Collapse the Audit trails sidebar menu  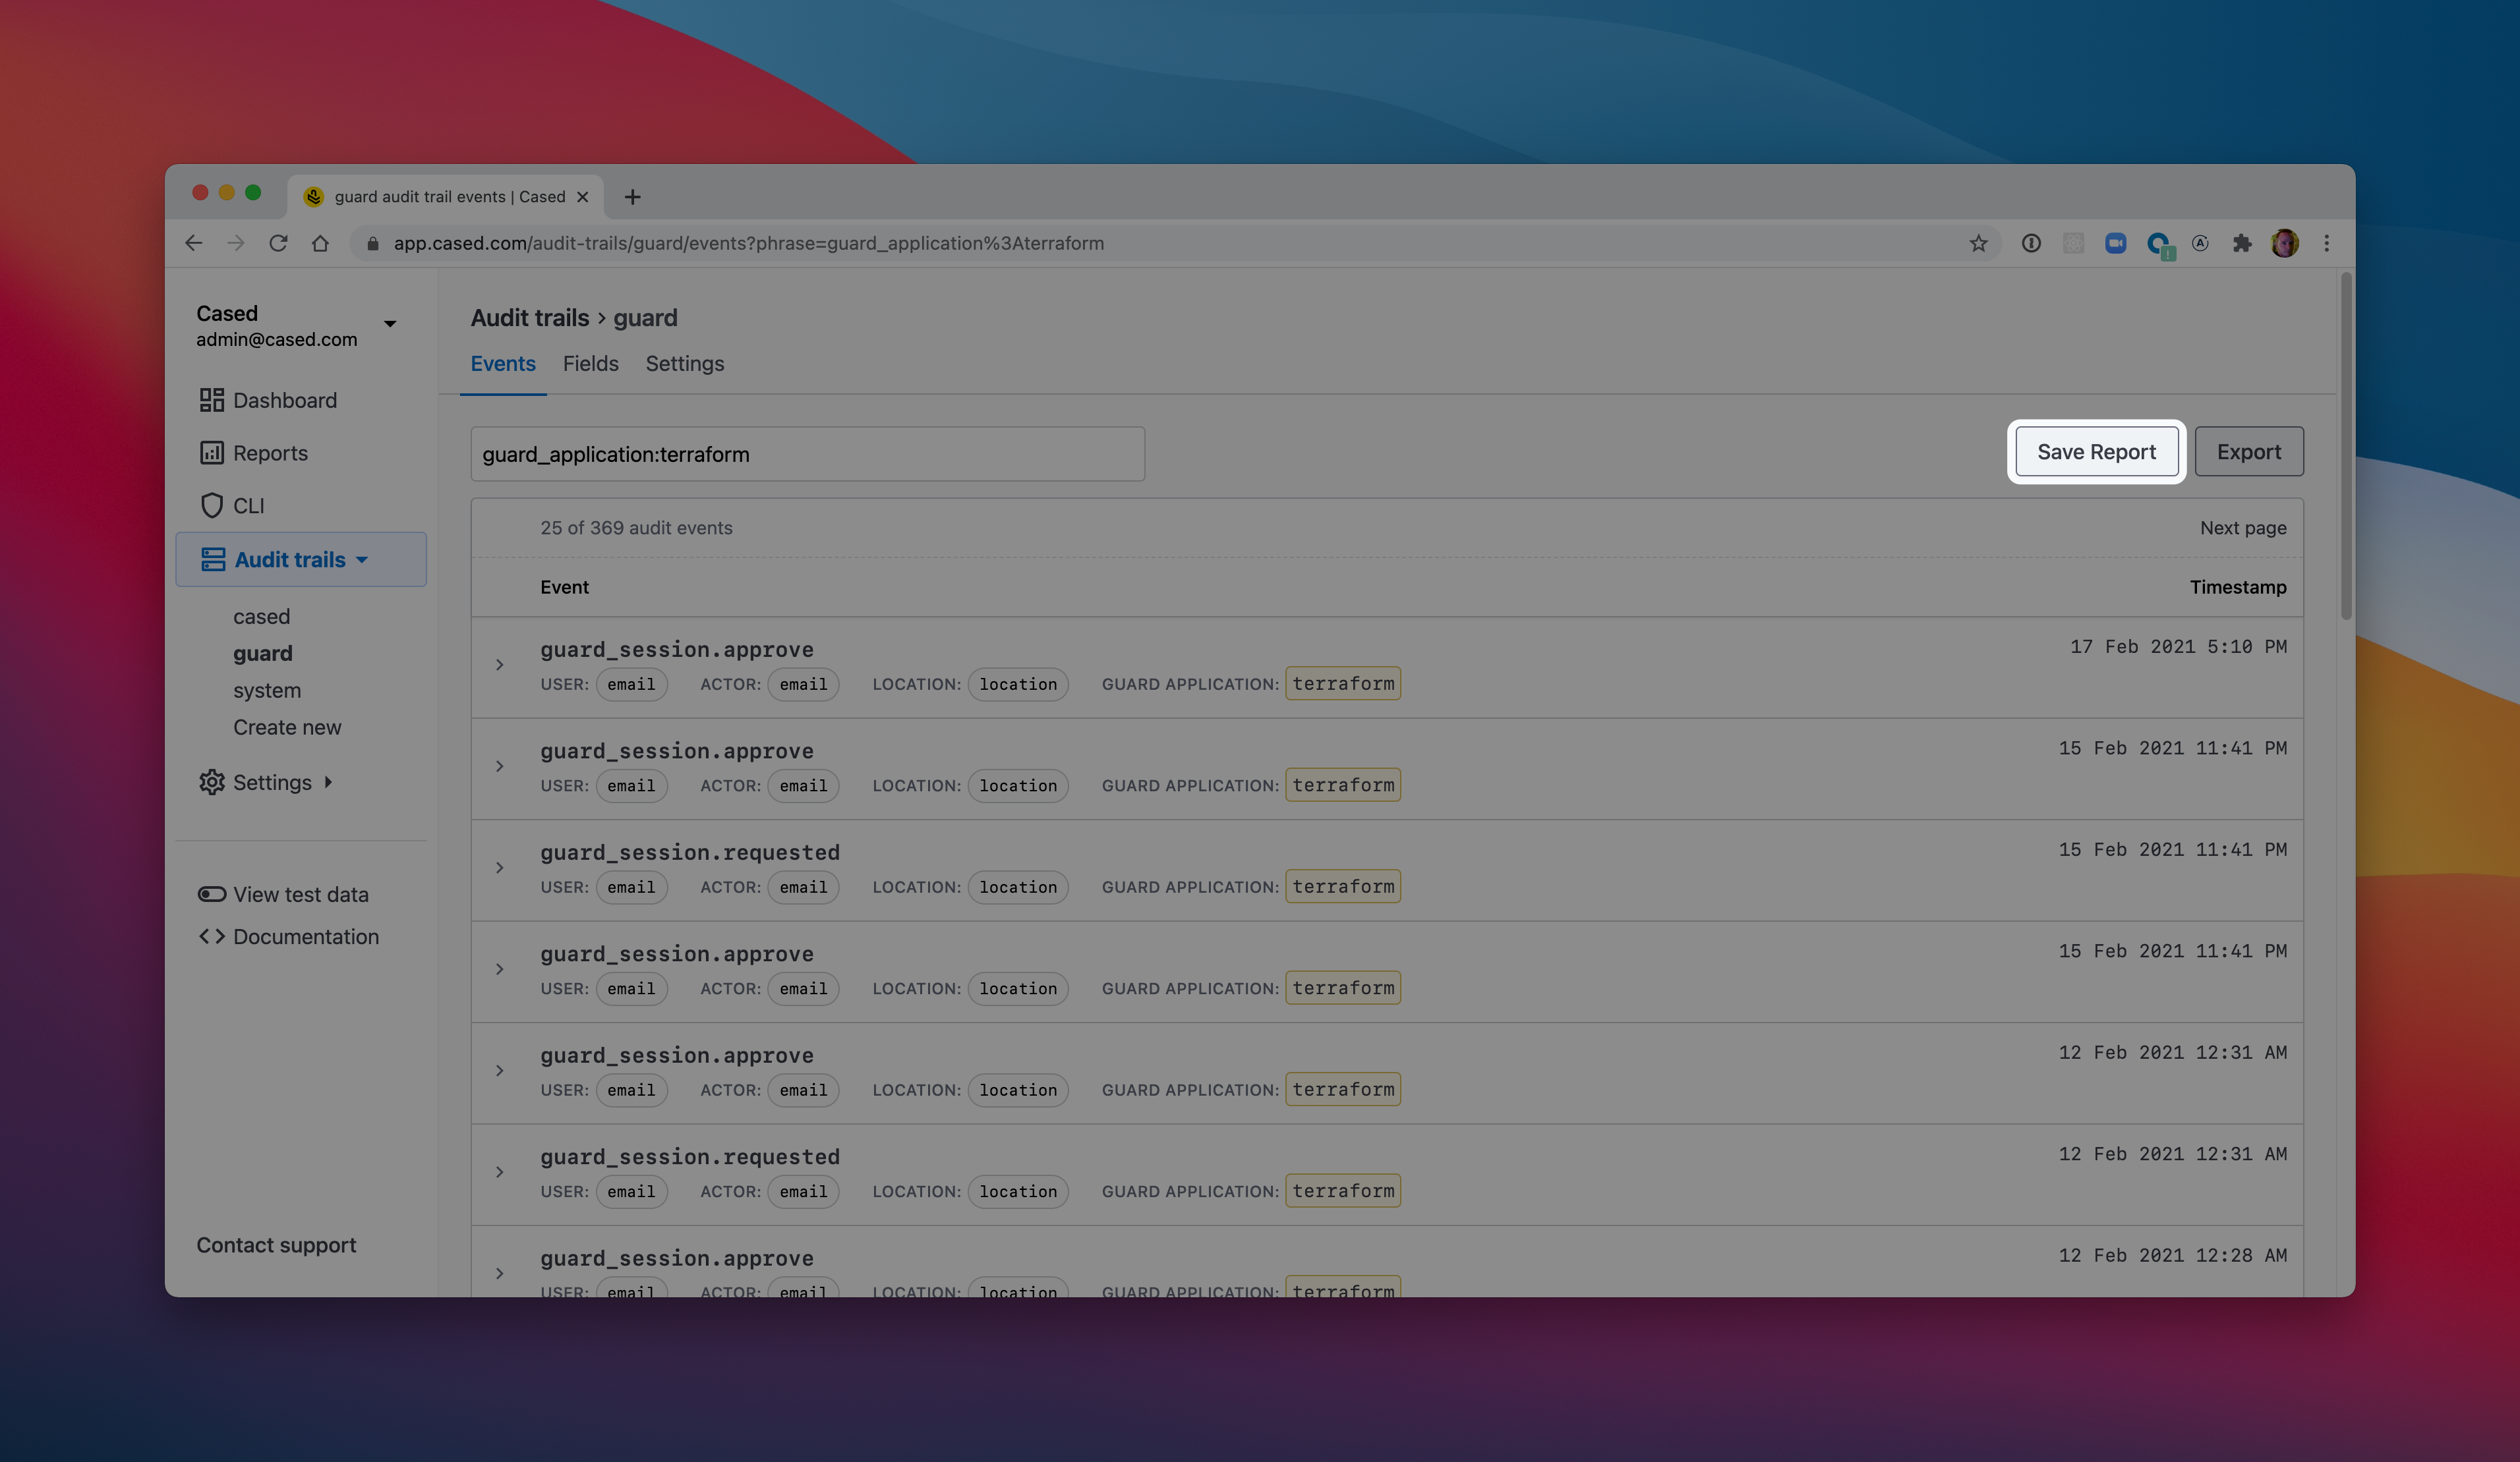coord(362,559)
